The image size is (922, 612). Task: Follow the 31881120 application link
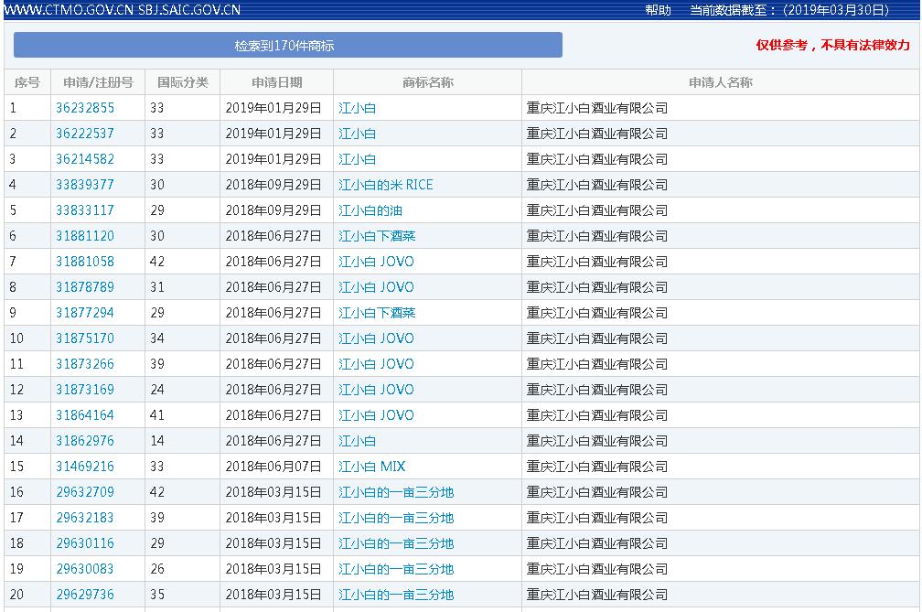pyautogui.click(x=85, y=236)
